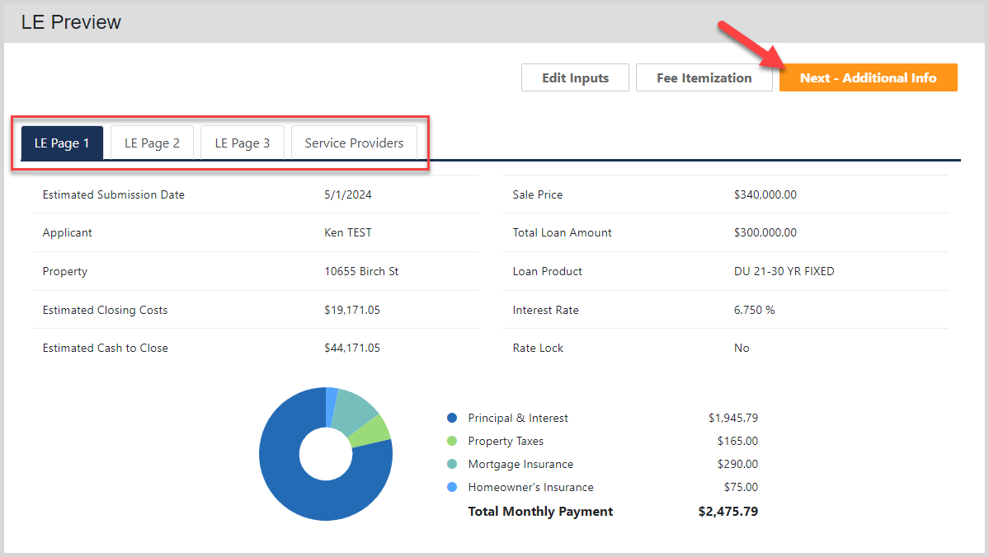Select the Estimated Cash to Close label
989x557 pixels.
106,348
